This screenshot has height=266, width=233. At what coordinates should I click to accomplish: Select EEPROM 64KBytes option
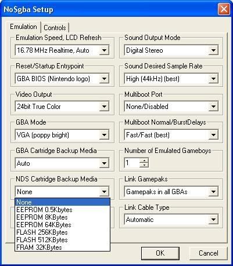(x=62, y=225)
